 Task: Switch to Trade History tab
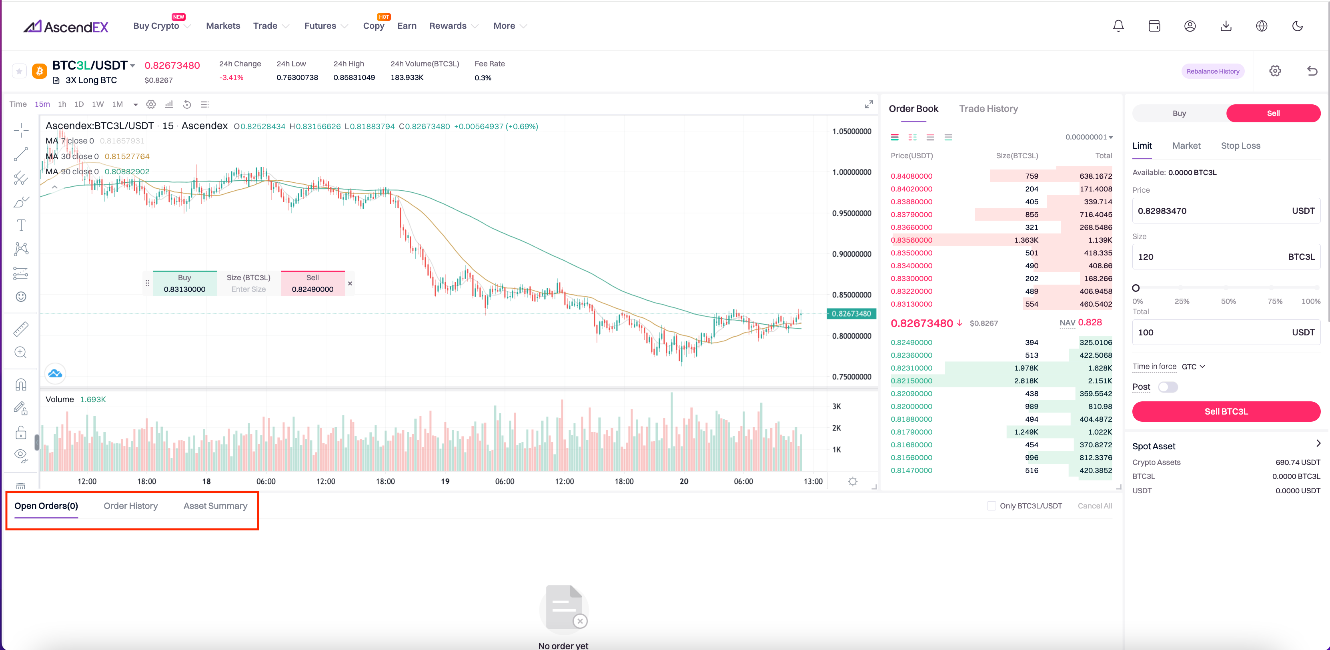[x=988, y=109]
